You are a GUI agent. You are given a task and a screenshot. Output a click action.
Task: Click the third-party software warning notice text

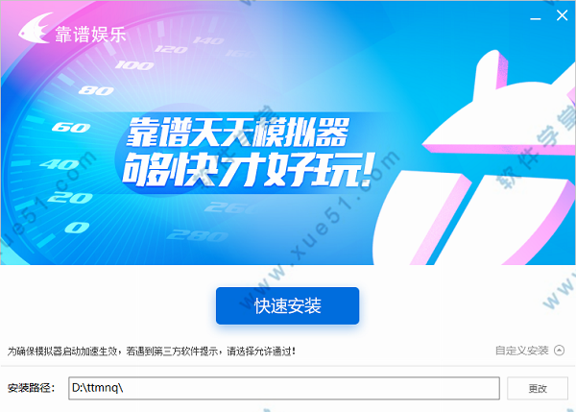pos(151,351)
